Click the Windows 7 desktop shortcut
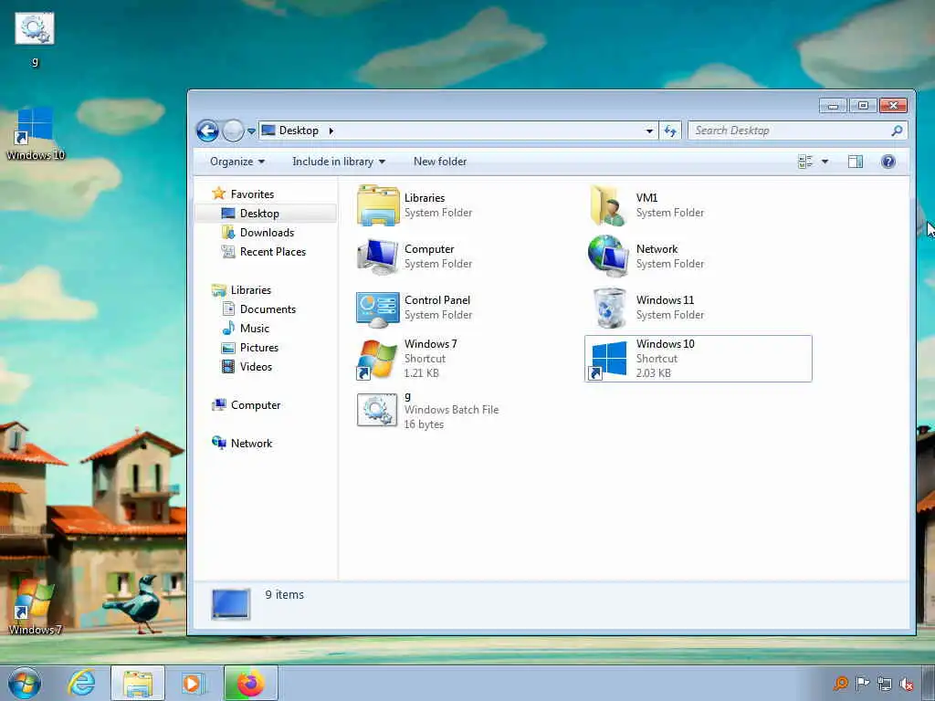The image size is (935, 701). click(35, 607)
